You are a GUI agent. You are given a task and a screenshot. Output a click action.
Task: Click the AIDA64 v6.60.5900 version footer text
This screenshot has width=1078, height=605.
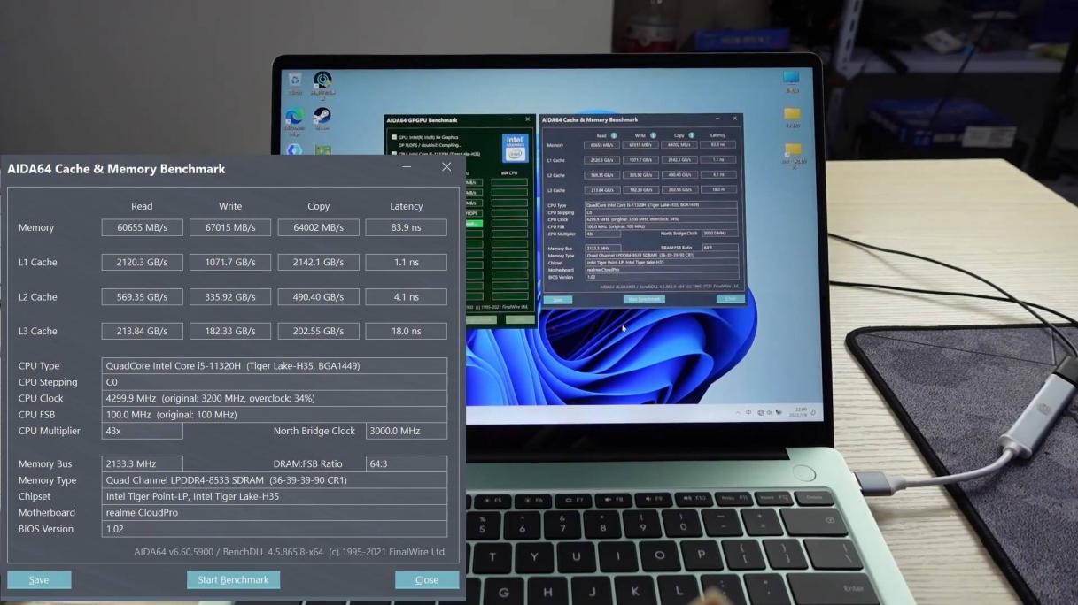pos(290,552)
